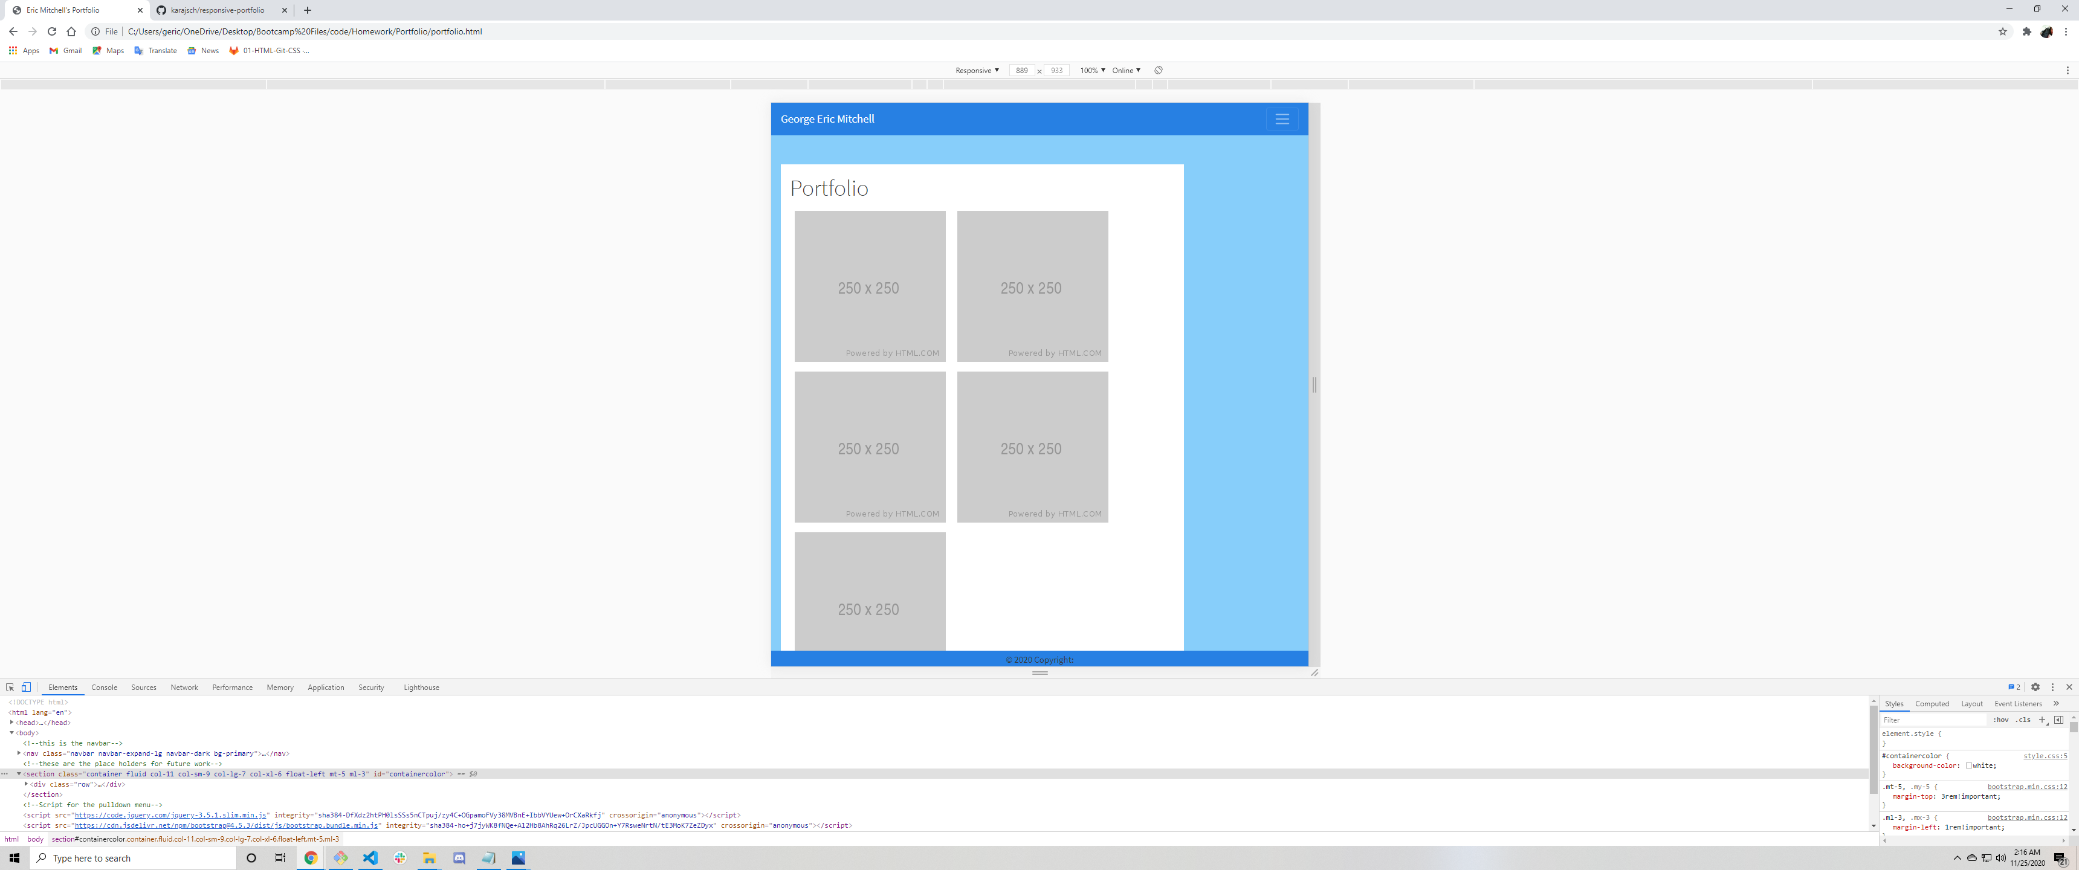The image size is (2079, 870).
Task: Open Slack from the taskbar
Action: (399, 857)
